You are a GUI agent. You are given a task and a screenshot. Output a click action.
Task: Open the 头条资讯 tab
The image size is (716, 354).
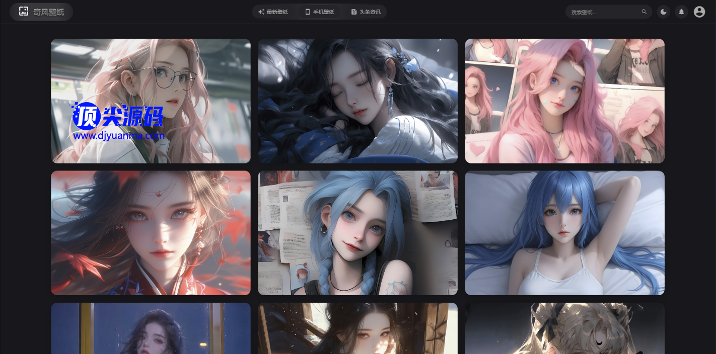pos(366,12)
